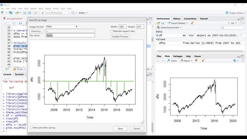This screenshot has height=139, width=247.
Task: Minimize the Plots pane
Action: [239, 57]
